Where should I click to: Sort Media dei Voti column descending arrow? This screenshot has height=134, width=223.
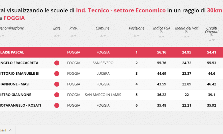pyautogui.click(x=188, y=36)
